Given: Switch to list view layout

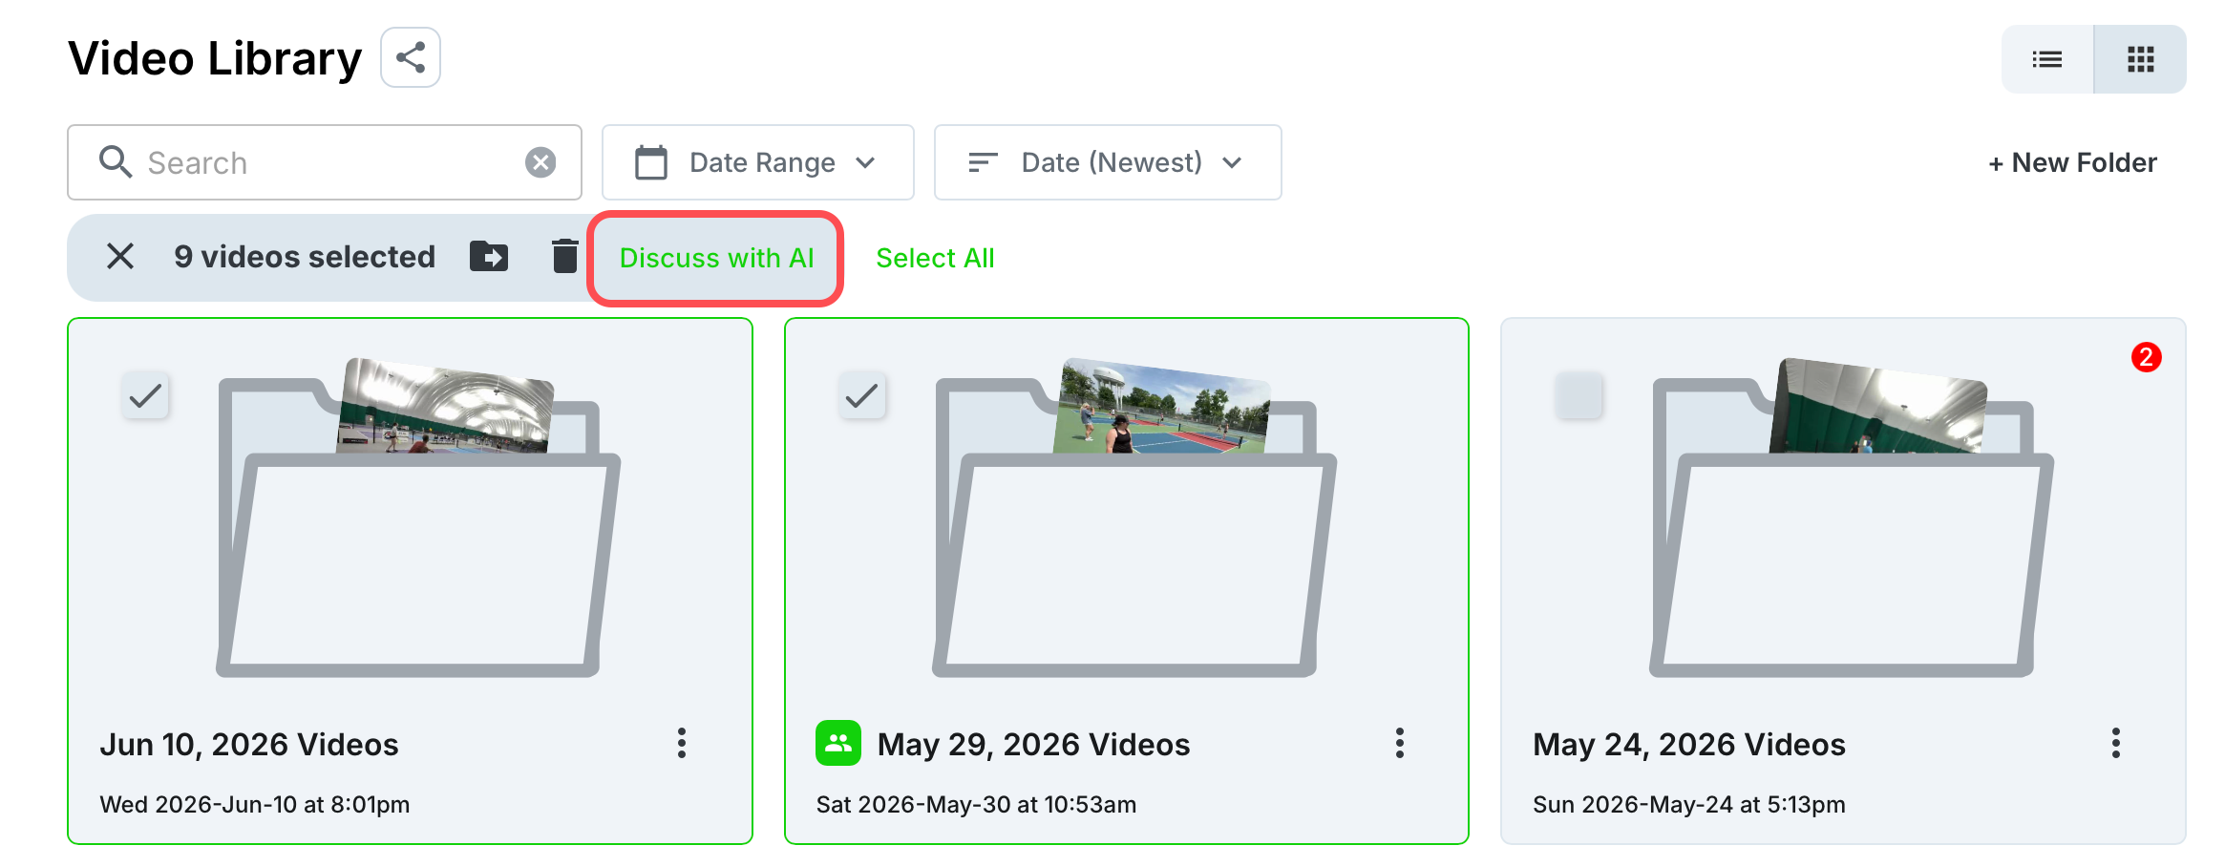Looking at the screenshot, I should pos(2046,59).
